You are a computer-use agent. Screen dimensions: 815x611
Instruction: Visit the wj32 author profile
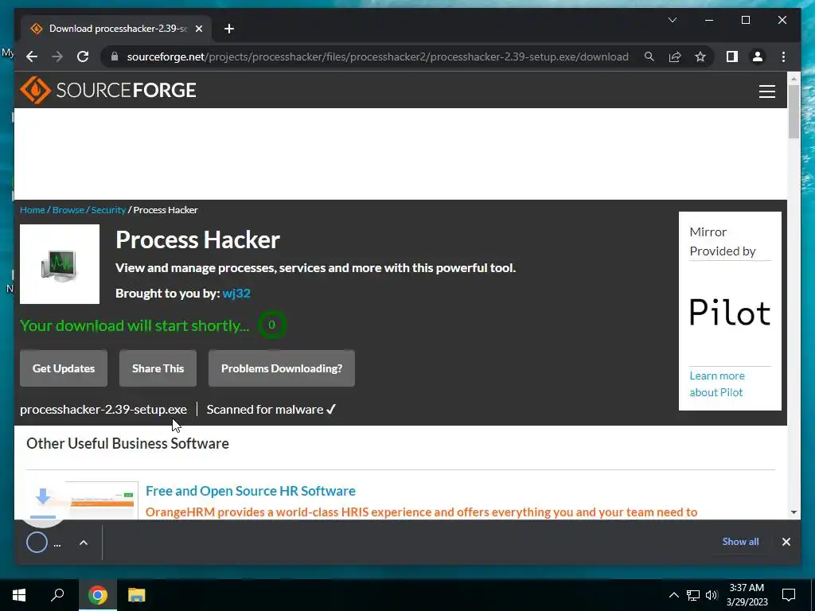pyautogui.click(x=236, y=293)
